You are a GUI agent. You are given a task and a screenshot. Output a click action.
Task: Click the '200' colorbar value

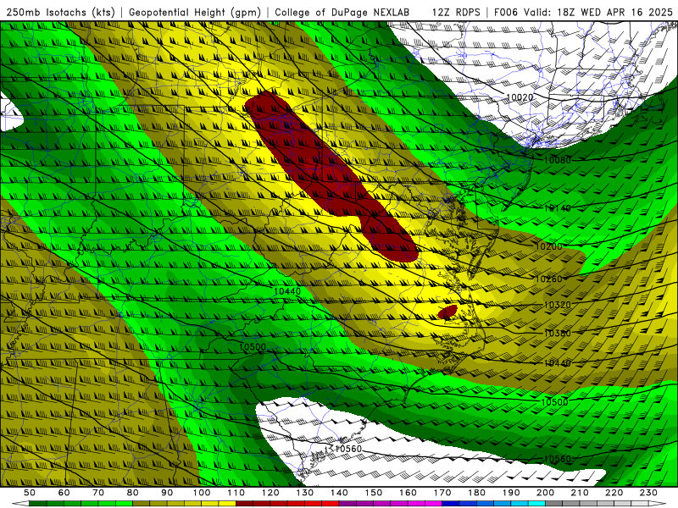545,493
